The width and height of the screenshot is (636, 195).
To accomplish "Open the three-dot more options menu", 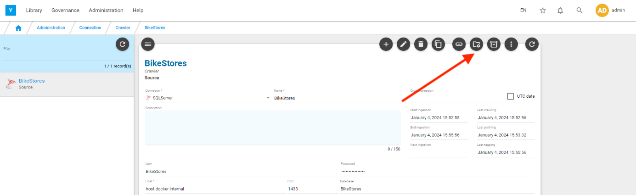I will pyautogui.click(x=511, y=45).
